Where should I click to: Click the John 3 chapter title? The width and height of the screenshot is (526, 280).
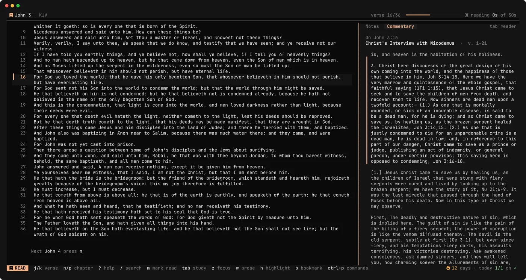(23, 15)
